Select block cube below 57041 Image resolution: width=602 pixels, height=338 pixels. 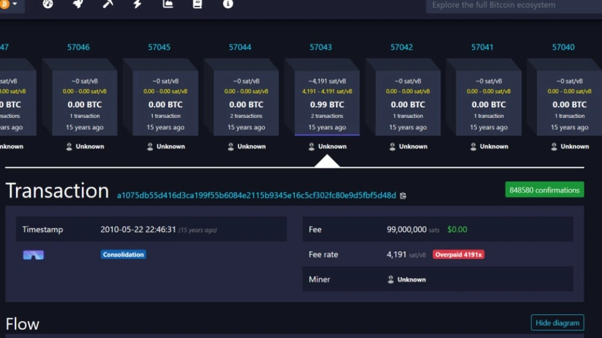pyautogui.click(x=489, y=103)
